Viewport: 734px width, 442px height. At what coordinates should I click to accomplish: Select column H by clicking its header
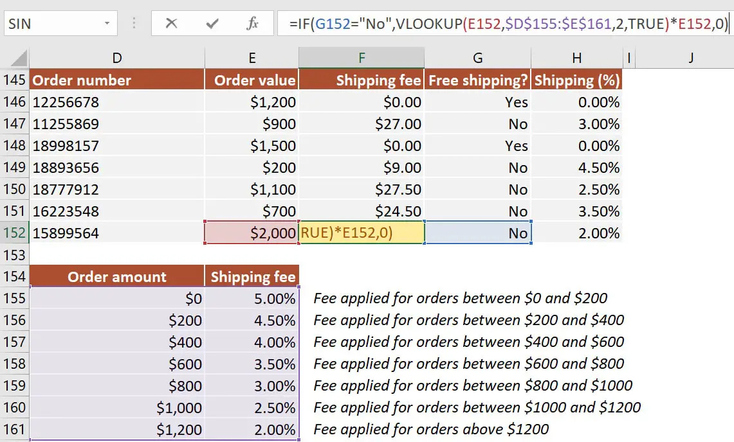coord(577,58)
